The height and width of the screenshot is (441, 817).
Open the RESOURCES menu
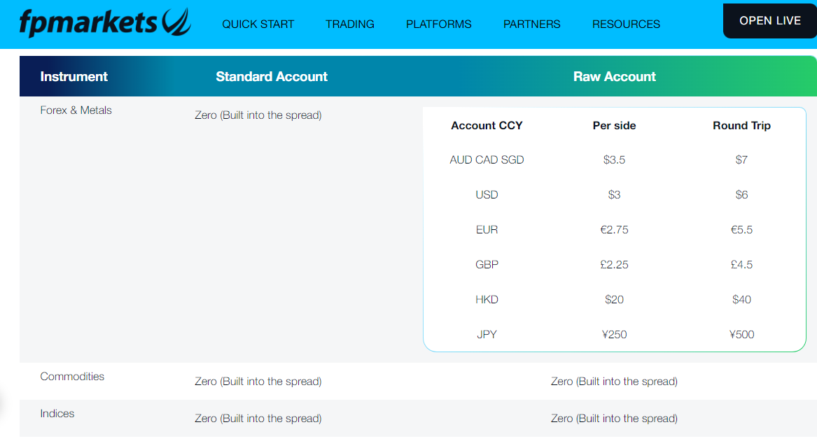click(x=625, y=24)
